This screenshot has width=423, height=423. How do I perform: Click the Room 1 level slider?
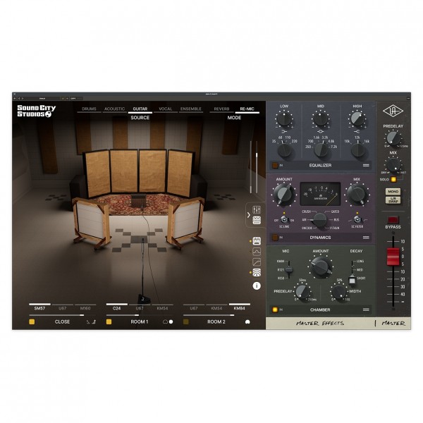140,315
